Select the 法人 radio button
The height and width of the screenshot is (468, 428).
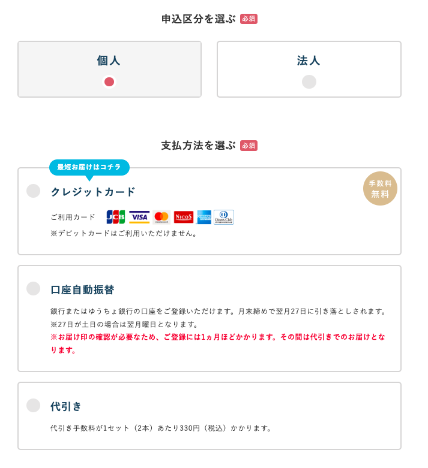309,81
